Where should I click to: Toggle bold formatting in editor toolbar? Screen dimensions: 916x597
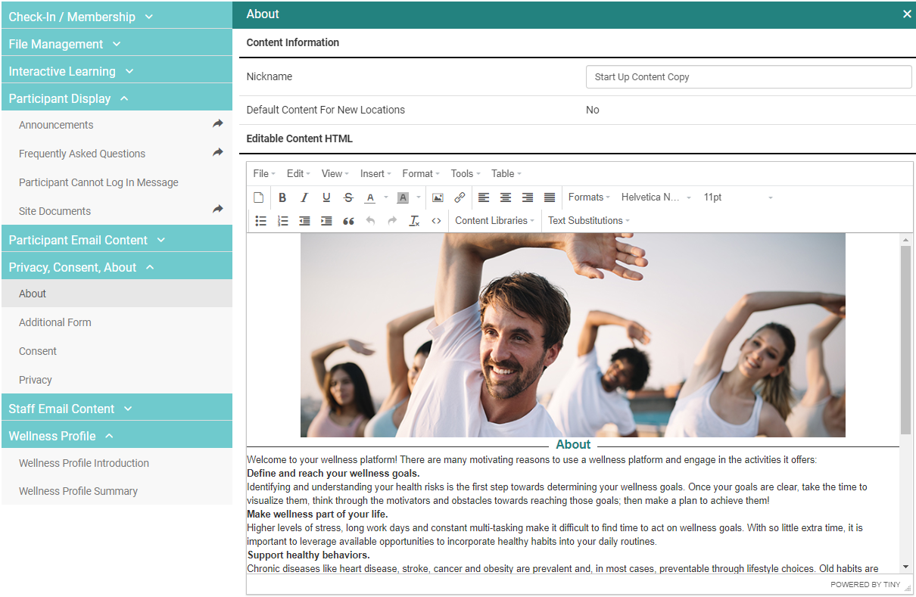pos(282,197)
